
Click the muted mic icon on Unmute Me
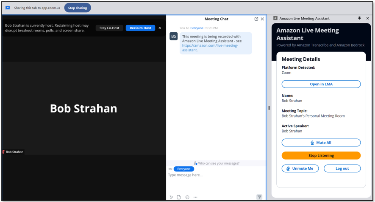tap(288, 168)
